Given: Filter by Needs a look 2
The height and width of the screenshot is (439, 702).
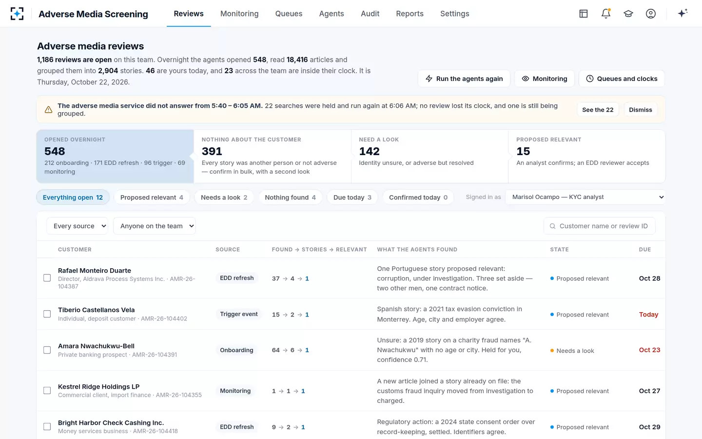Looking at the screenshot, I should tap(224, 197).
